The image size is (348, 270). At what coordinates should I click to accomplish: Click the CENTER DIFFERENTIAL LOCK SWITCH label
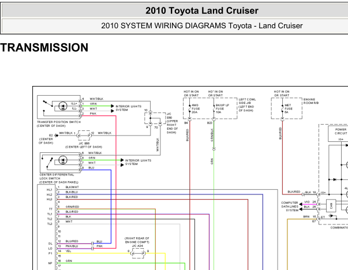click(x=57, y=177)
